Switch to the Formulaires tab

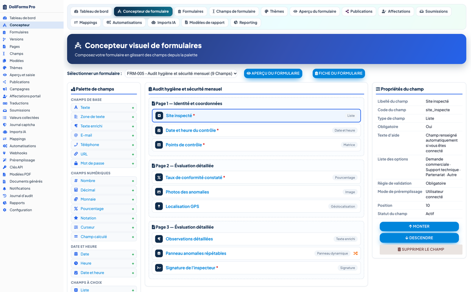click(x=190, y=11)
